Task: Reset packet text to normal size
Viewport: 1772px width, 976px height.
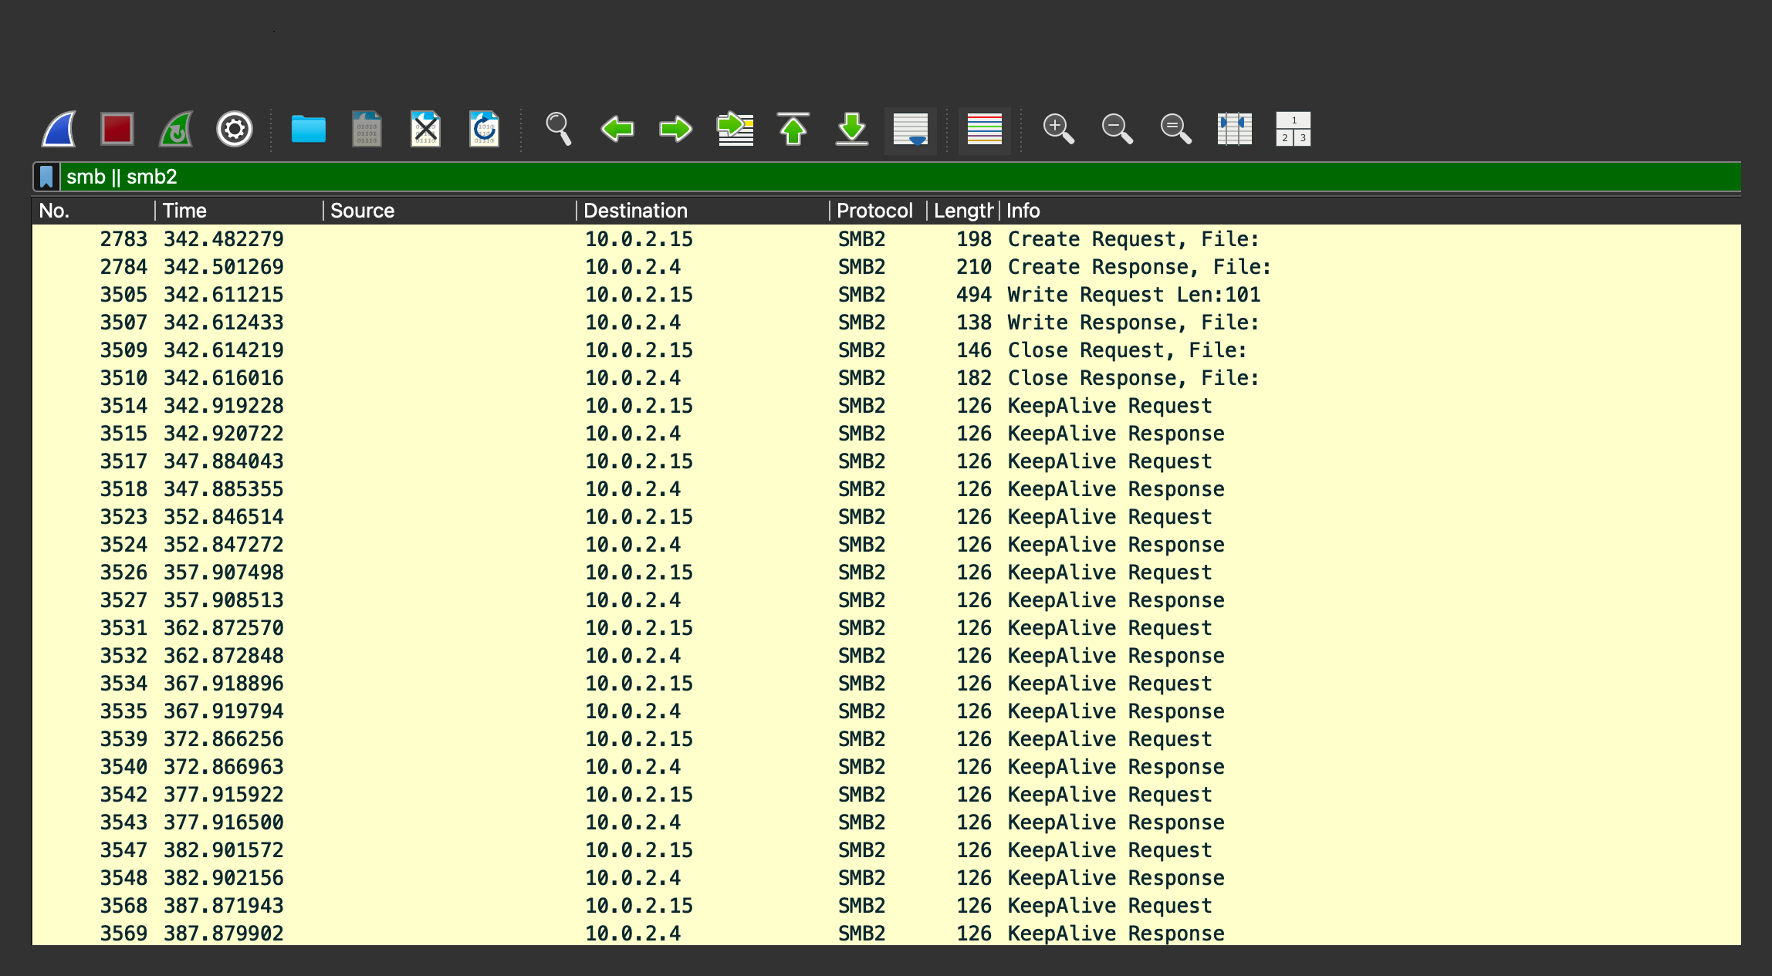Action: tap(1176, 129)
